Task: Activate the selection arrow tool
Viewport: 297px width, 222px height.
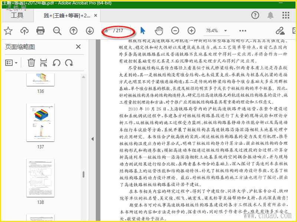Action: (x=143, y=31)
